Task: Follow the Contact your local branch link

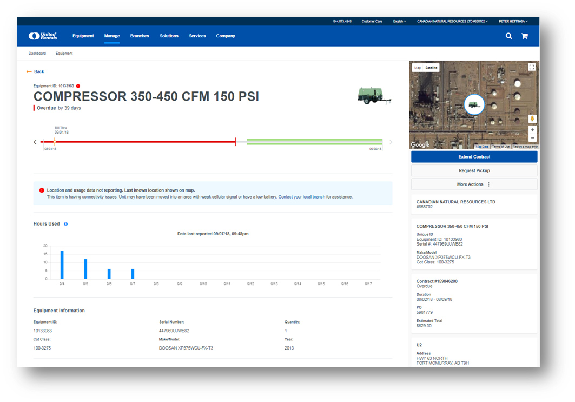Action: click(301, 197)
